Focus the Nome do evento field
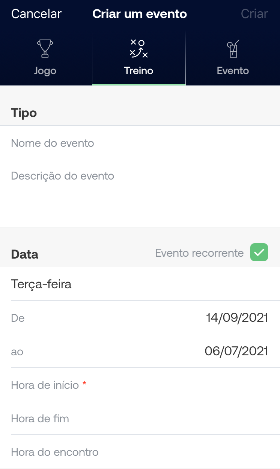280x469 pixels. click(140, 143)
